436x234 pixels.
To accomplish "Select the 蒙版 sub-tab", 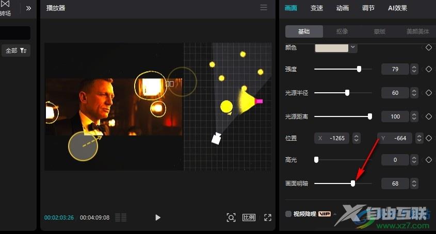I will point(380,31).
